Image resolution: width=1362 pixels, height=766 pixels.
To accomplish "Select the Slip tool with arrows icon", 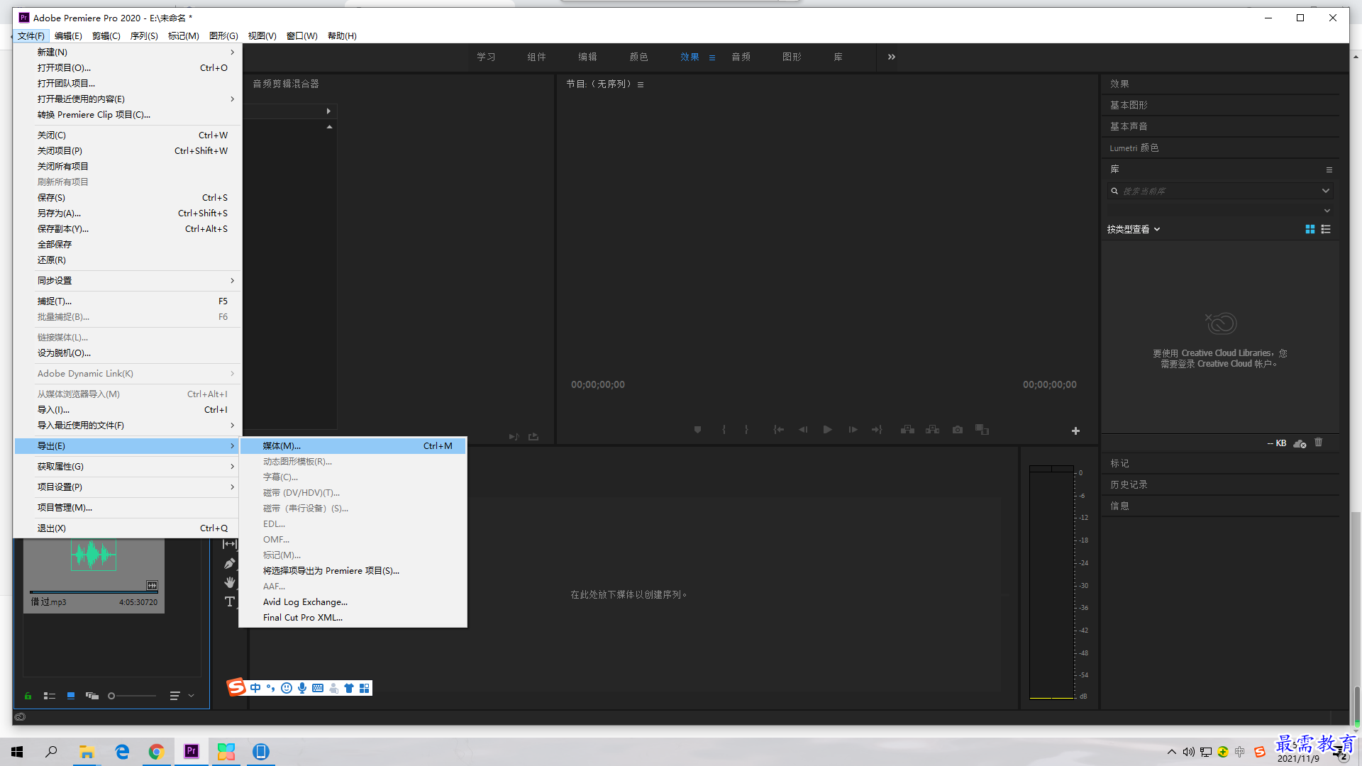I will tap(229, 544).
